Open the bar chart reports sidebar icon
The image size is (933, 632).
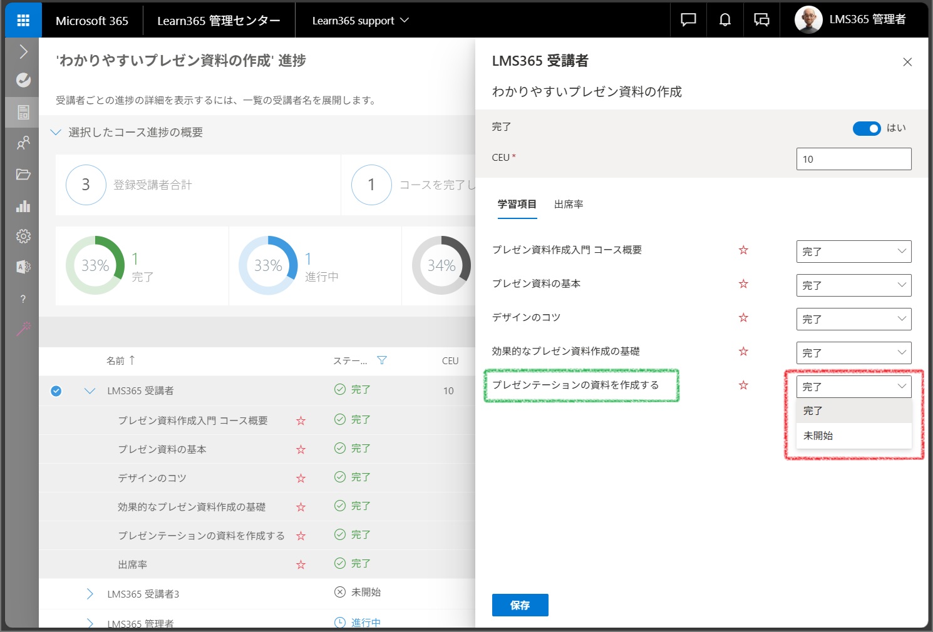click(x=23, y=206)
